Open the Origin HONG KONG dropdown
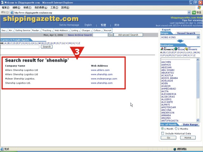Image resolution: width=203 pixels, height=152 pixels. tap(198, 37)
